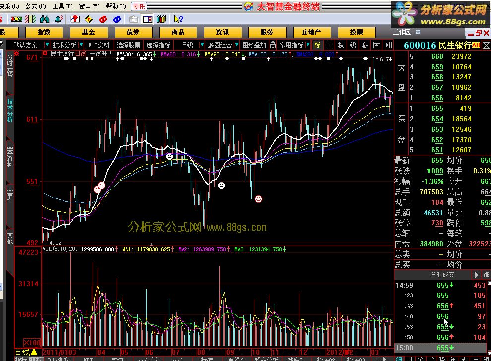Select the 基本资料 side tab

[10, 155]
